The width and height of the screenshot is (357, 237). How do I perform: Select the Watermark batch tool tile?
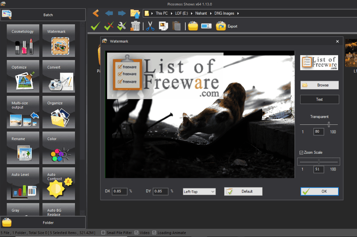(x=59, y=40)
